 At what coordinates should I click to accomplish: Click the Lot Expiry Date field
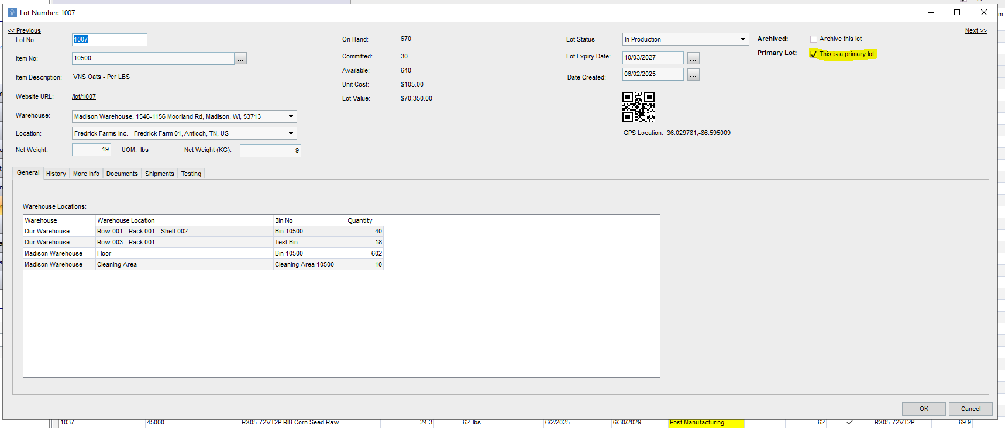(653, 57)
